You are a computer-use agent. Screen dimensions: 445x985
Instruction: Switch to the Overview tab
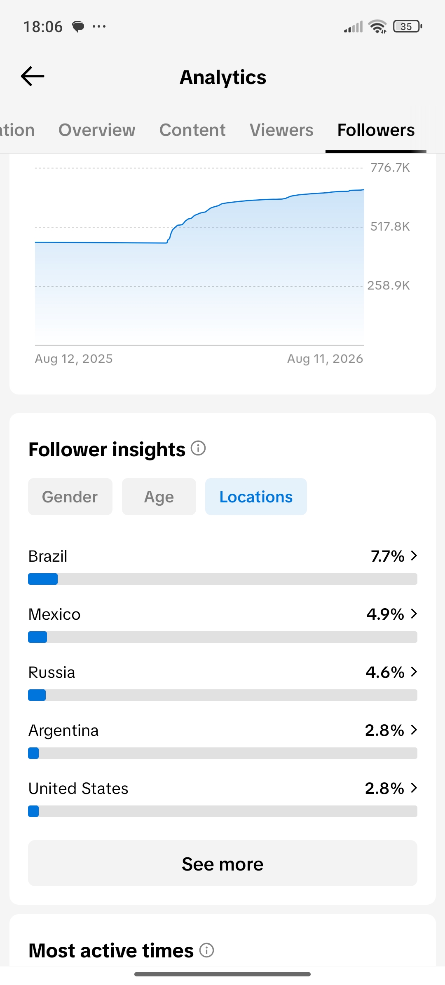click(97, 130)
